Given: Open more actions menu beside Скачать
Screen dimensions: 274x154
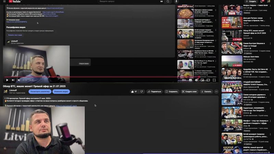Looking at the screenshot, I should click(216, 91).
